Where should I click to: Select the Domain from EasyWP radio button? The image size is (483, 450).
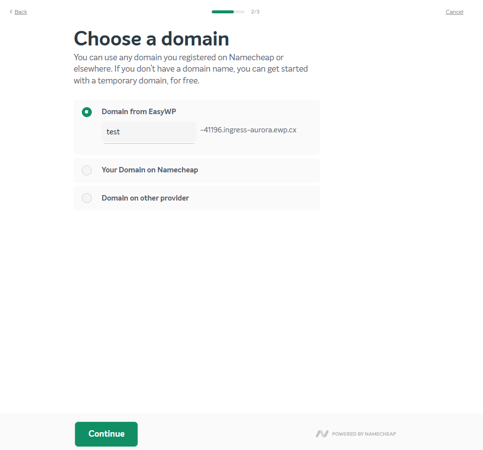87,112
